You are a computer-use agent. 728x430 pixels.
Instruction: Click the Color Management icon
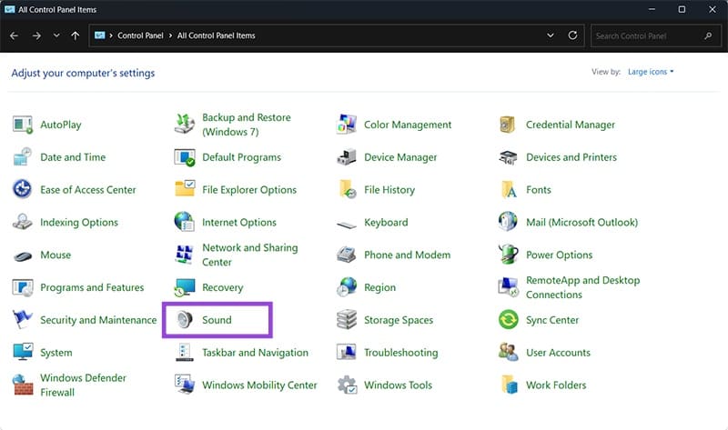347,125
